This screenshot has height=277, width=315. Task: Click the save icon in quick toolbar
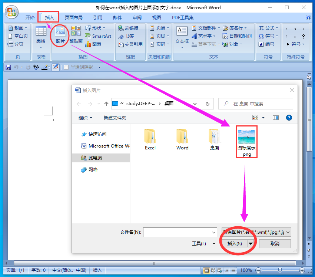[x=8, y=67]
